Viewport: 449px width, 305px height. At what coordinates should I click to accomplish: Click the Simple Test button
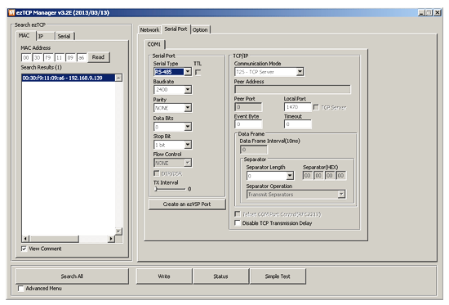coord(278,276)
